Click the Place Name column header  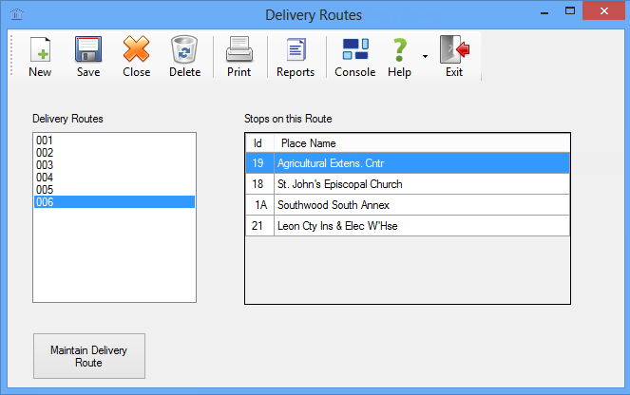click(422, 143)
